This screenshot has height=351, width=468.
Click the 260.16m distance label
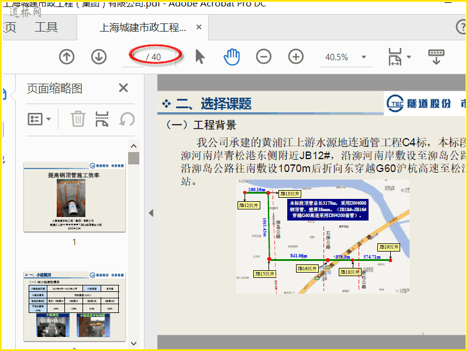[x=257, y=190]
